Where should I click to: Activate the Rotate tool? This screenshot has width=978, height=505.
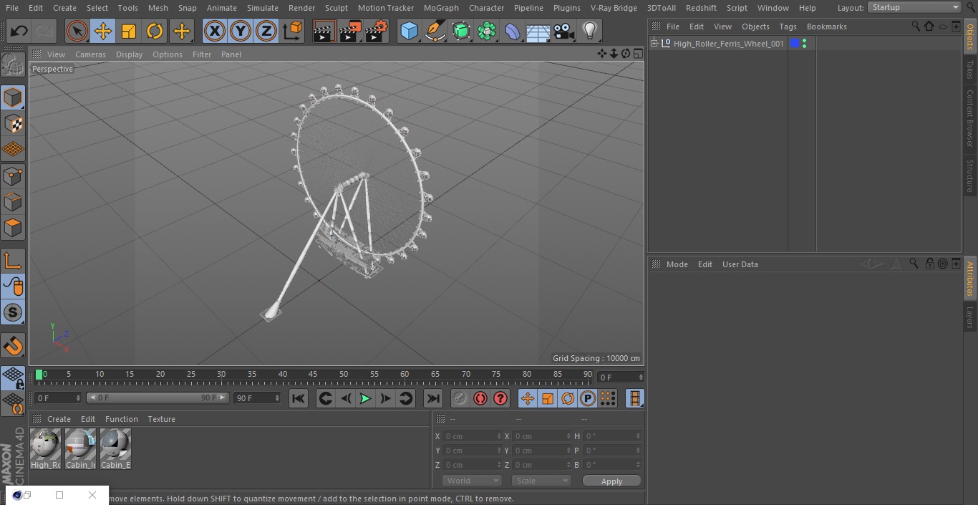[x=155, y=31]
